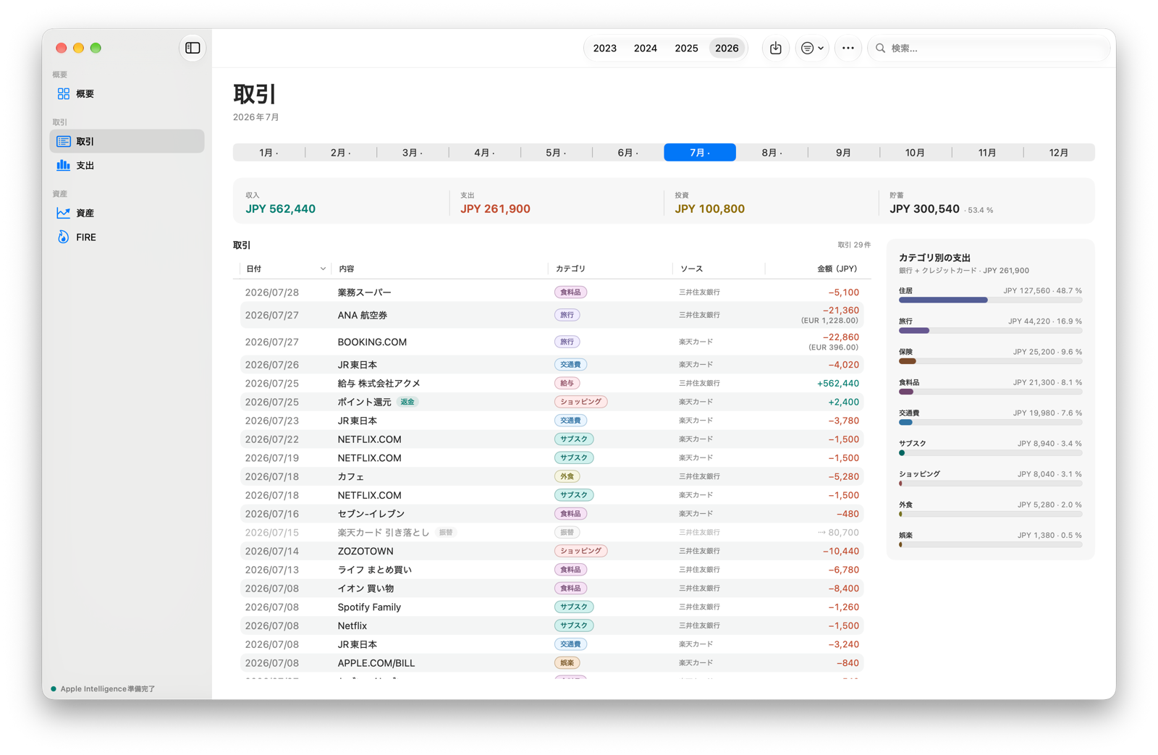This screenshot has width=1158, height=755.
Task: Select the 5月 month tab
Action: pyautogui.click(x=556, y=153)
